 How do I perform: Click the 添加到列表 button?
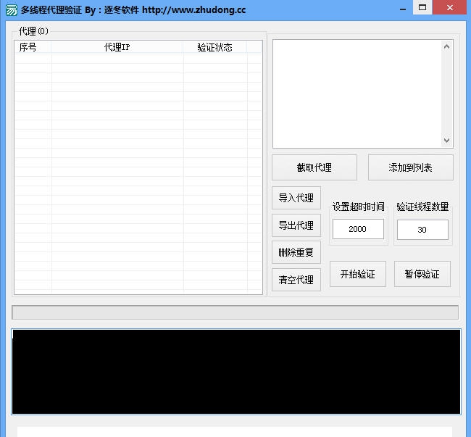coord(410,167)
